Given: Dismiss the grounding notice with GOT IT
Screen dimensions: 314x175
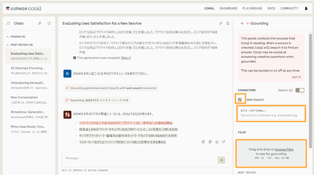Looking at the screenshot, I should click(296, 77).
